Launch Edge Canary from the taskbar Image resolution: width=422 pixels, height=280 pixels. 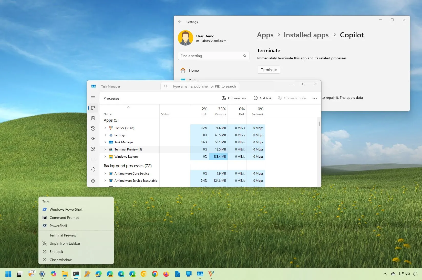point(110,274)
